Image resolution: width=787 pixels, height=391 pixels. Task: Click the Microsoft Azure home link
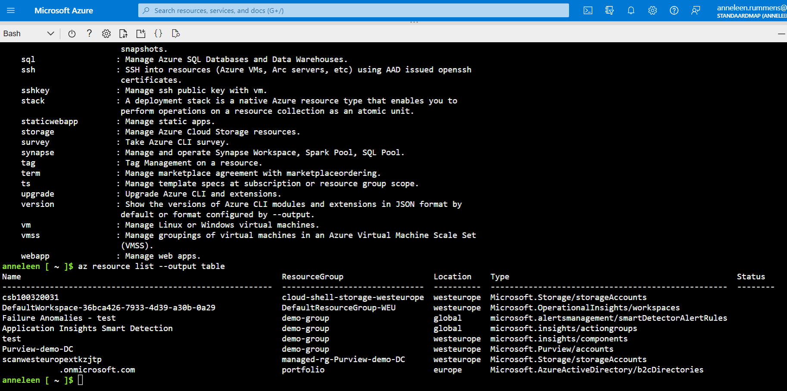[x=64, y=10]
